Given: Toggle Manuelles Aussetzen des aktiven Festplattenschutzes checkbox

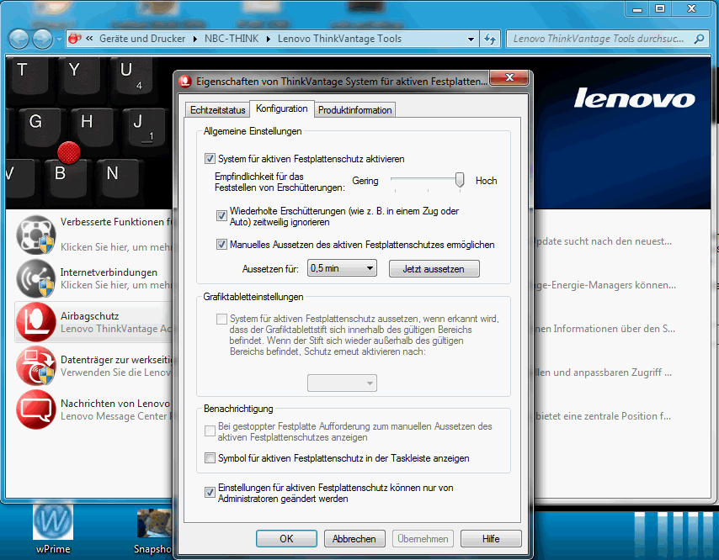Looking at the screenshot, I should tap(221, 245).
